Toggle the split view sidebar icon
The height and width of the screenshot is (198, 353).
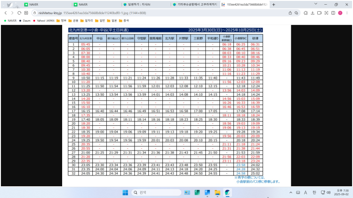click(333, 13)
